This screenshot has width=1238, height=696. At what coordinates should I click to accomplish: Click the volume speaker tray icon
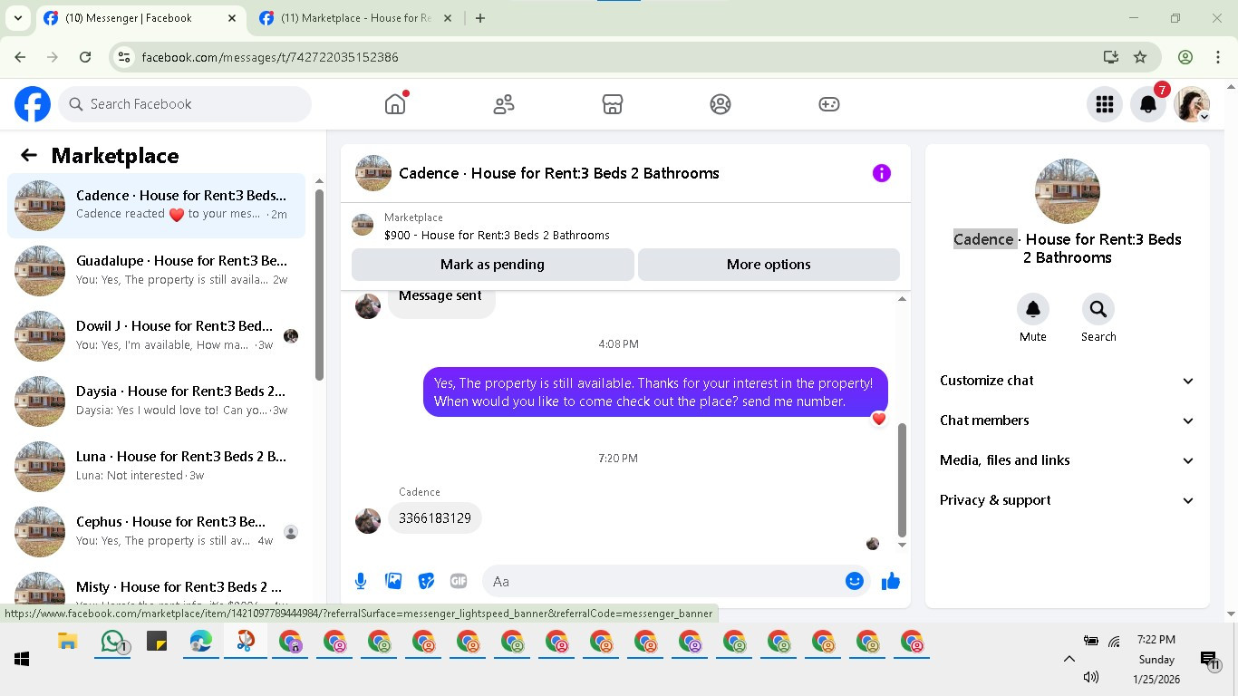[1091, 677]
